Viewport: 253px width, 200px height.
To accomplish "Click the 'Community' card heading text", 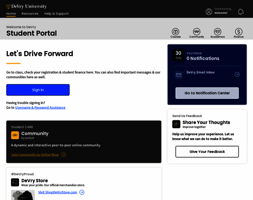I will (35, 133).
